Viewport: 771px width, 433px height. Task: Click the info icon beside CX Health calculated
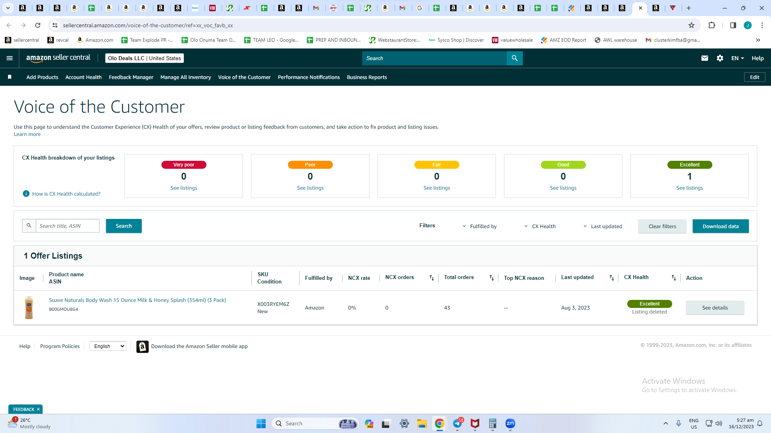click(26, 194)
